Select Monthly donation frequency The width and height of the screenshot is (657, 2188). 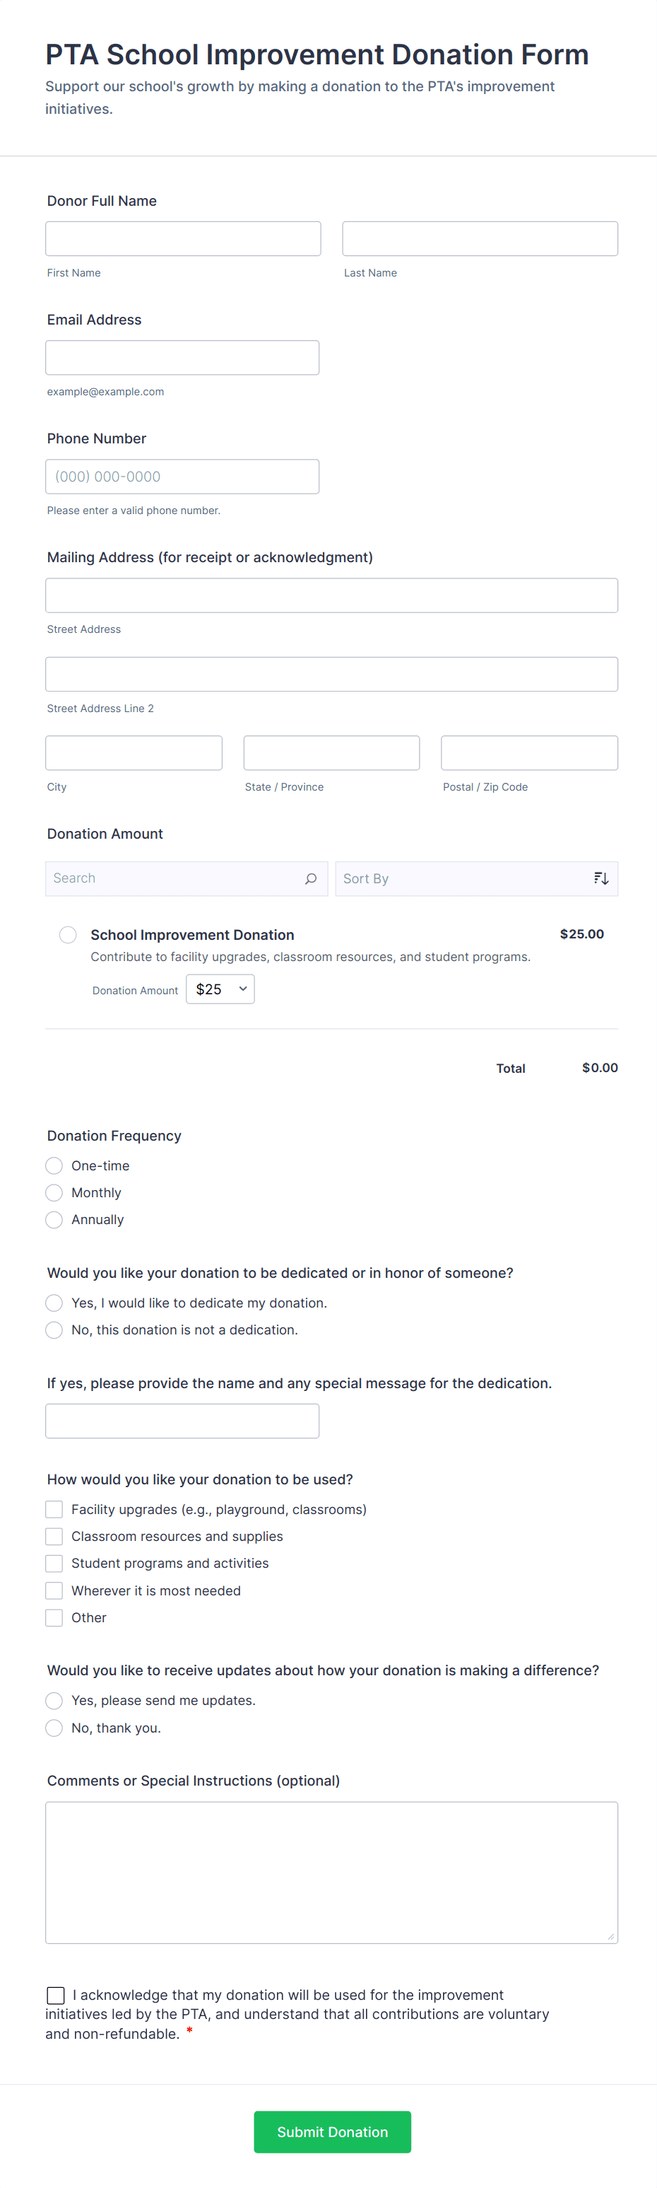(x=54, y=1192)
